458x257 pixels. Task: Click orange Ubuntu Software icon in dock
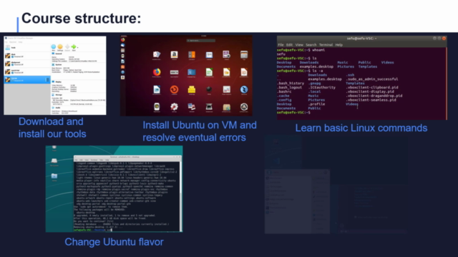pos(123,66)
